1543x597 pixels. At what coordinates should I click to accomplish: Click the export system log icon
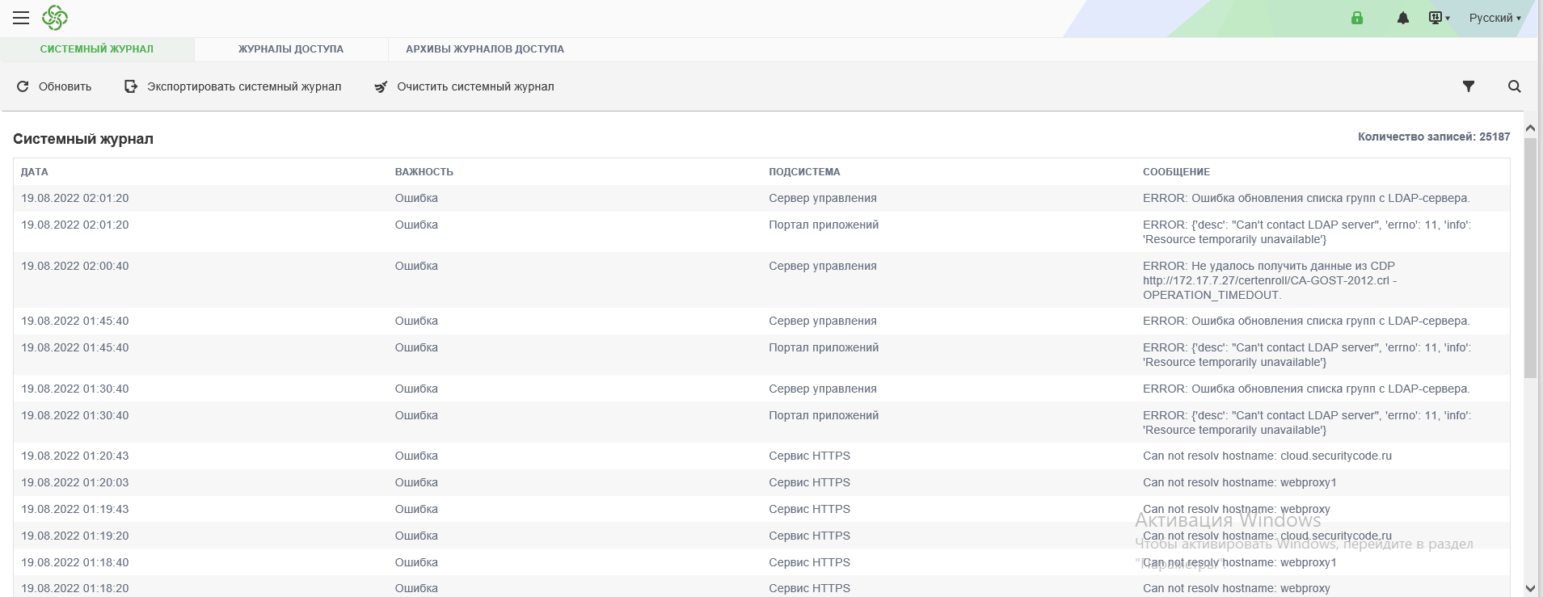[x=131, y=86]
